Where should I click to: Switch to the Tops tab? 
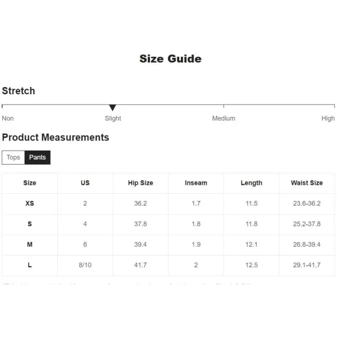13,157
